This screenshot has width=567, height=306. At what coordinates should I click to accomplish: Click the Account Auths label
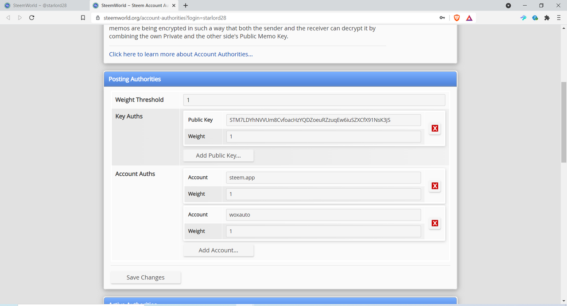[x=135, y=174]
